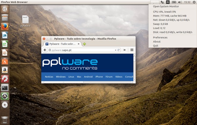The width and height of the screenshot is (197, 125).
Task: Open the Ubuntu Dash home button
Action: pos(5,9)
